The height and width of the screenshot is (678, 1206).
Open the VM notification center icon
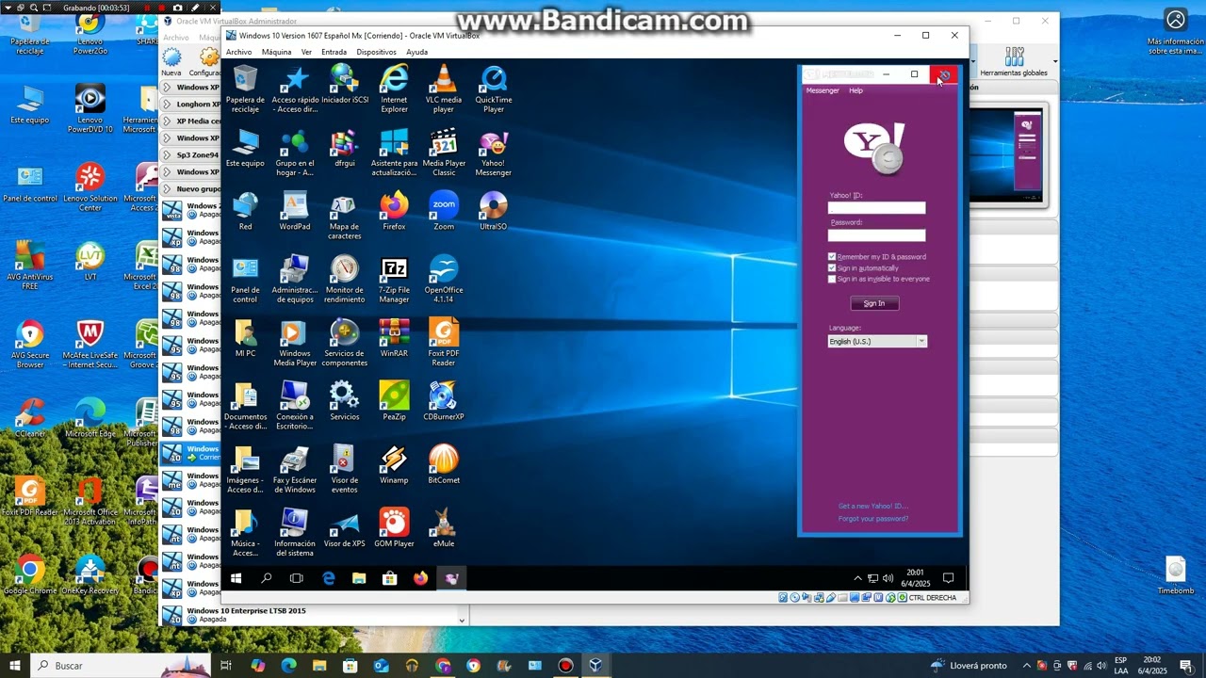coord(948,578)
